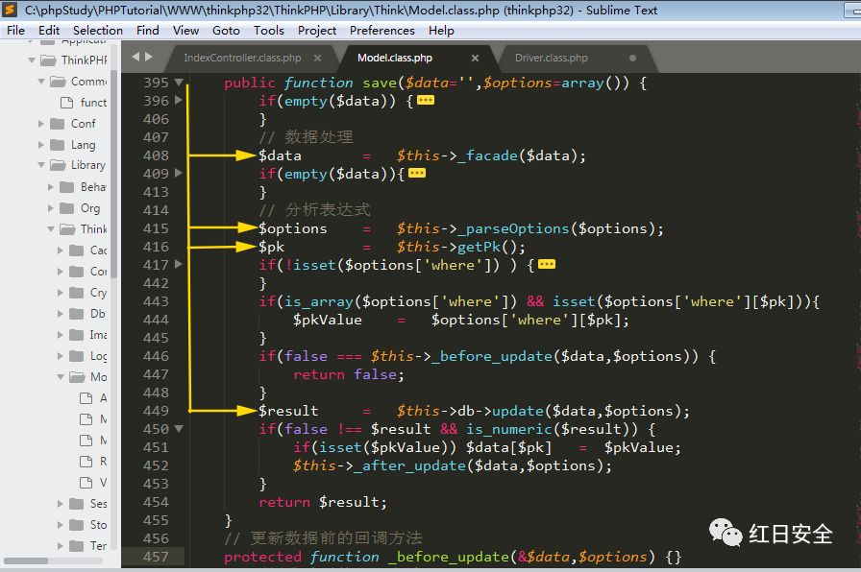Select the Storage folder in sidebar

(x=87, y=525)
